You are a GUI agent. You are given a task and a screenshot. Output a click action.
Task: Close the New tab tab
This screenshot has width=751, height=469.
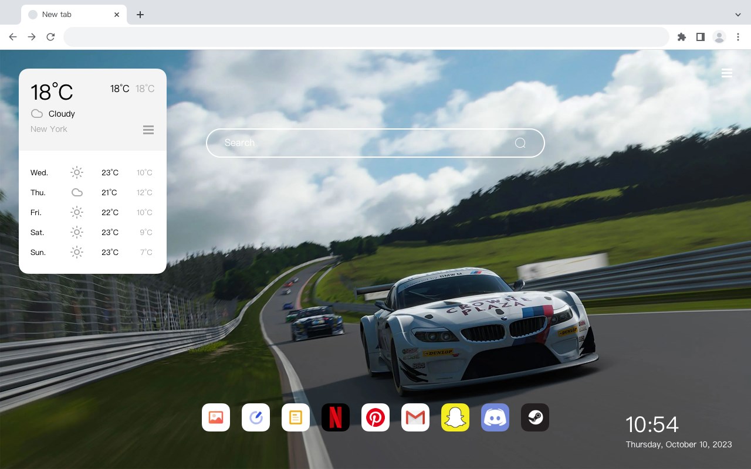pyautogui.click(x=117, y=15)
